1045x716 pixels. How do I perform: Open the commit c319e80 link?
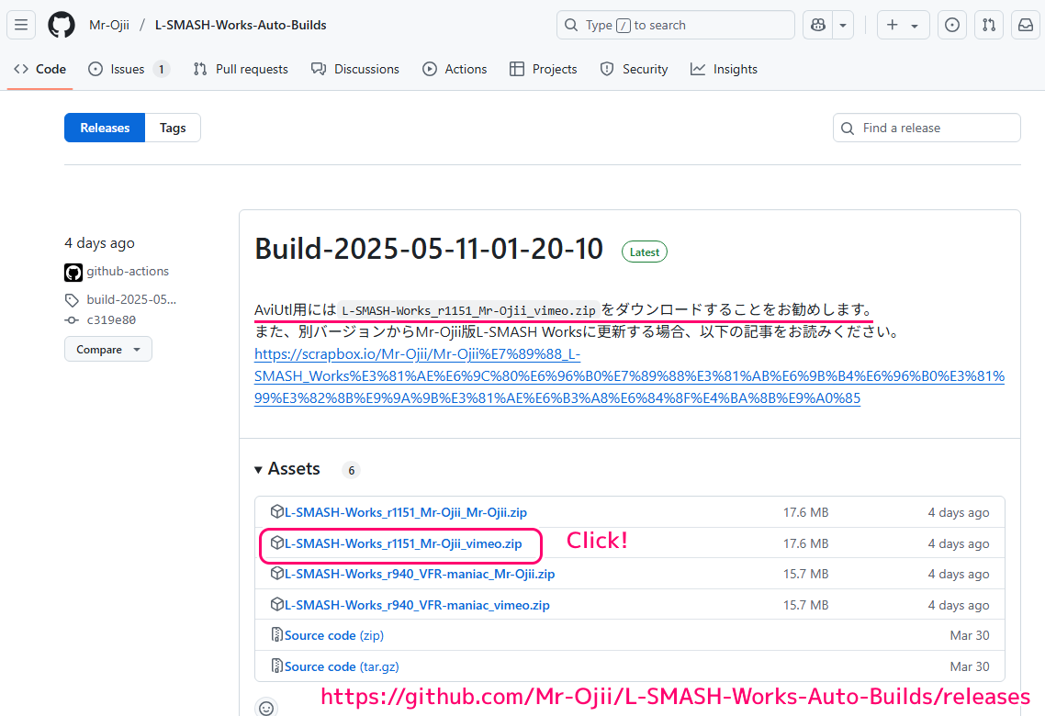[110, 320]
